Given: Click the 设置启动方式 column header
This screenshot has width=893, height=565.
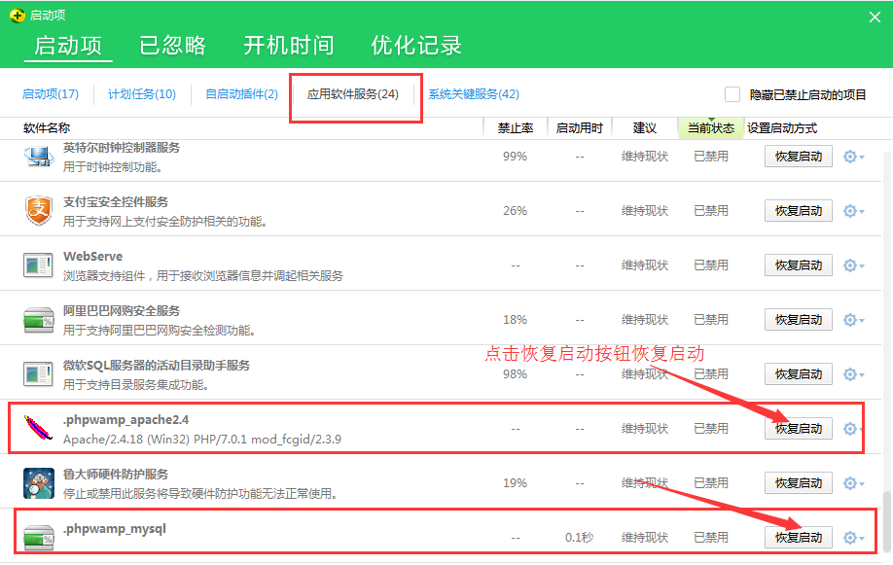Looking at the screenshot, I should [x=782, y=128].
